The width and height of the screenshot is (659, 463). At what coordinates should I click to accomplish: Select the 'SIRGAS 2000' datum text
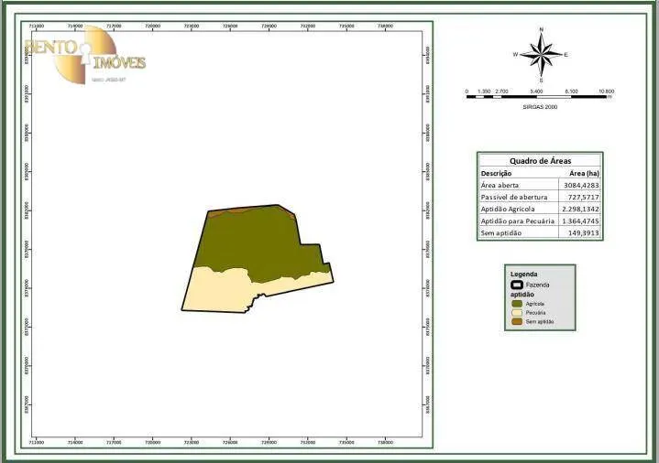[540, 107]
